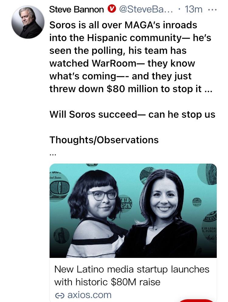Click the smiling woman on the right
This screenshot has width=228, height=302.
pos(164,213)
